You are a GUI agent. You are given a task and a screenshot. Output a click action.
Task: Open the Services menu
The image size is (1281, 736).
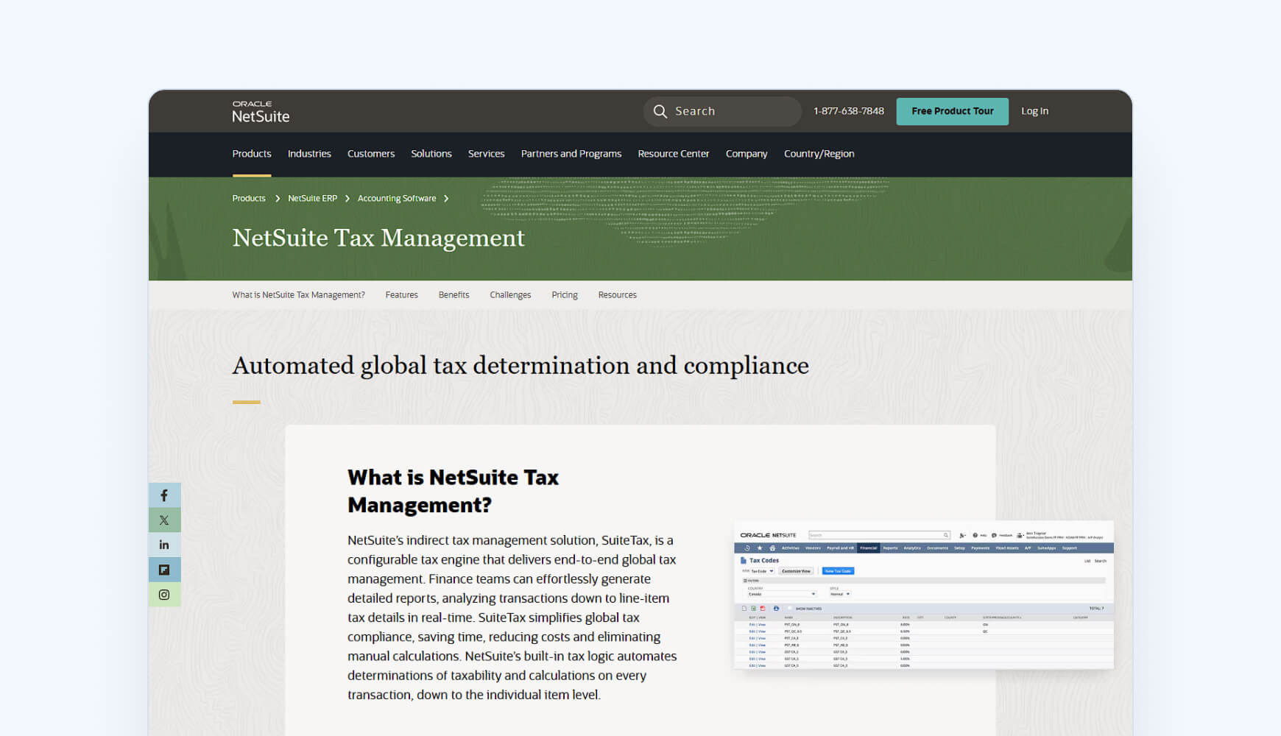click(x=487, y=154)
